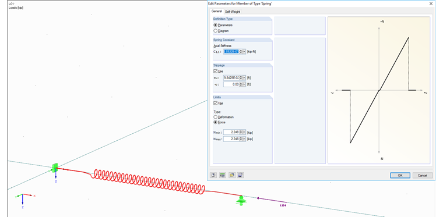The height and width of the screenshot is (217, 443).
Task: Click into the slippage -u 0.00 field
Action: click(x=231, y=84)
